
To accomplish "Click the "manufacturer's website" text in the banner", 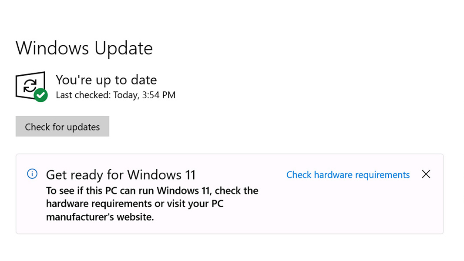I will [100, 217].
